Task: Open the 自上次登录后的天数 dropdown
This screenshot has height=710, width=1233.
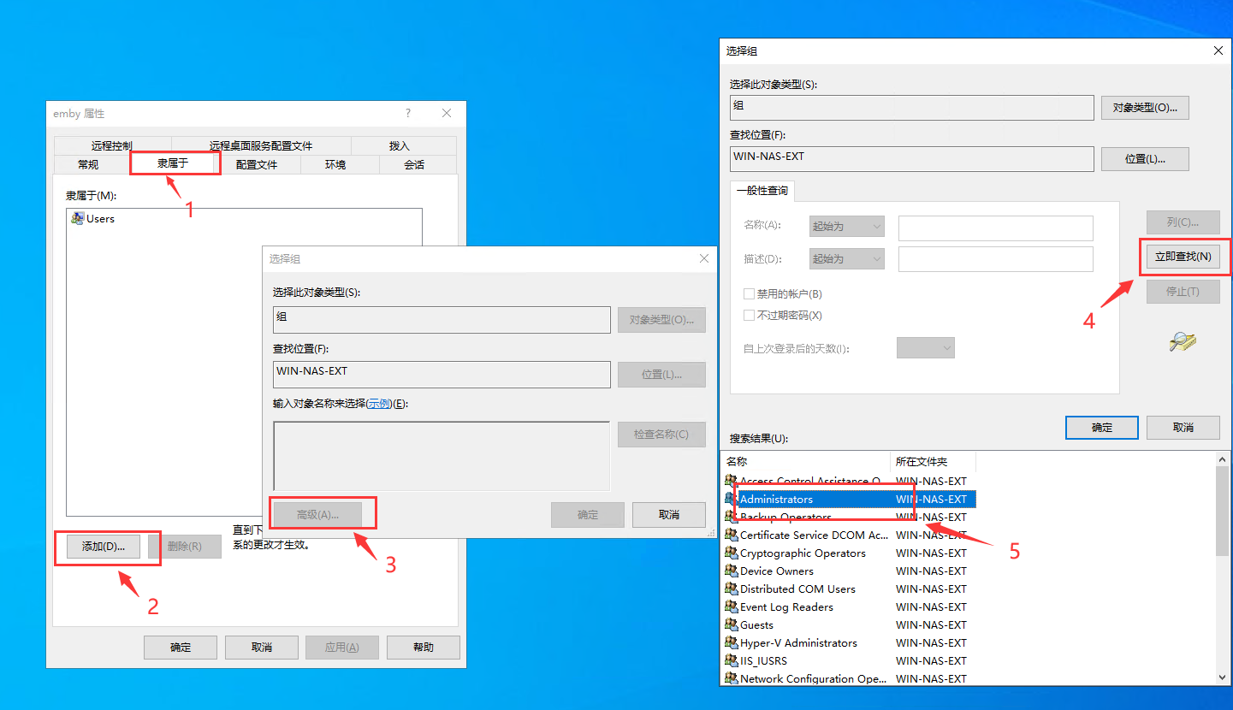Action: pos(925,348)
